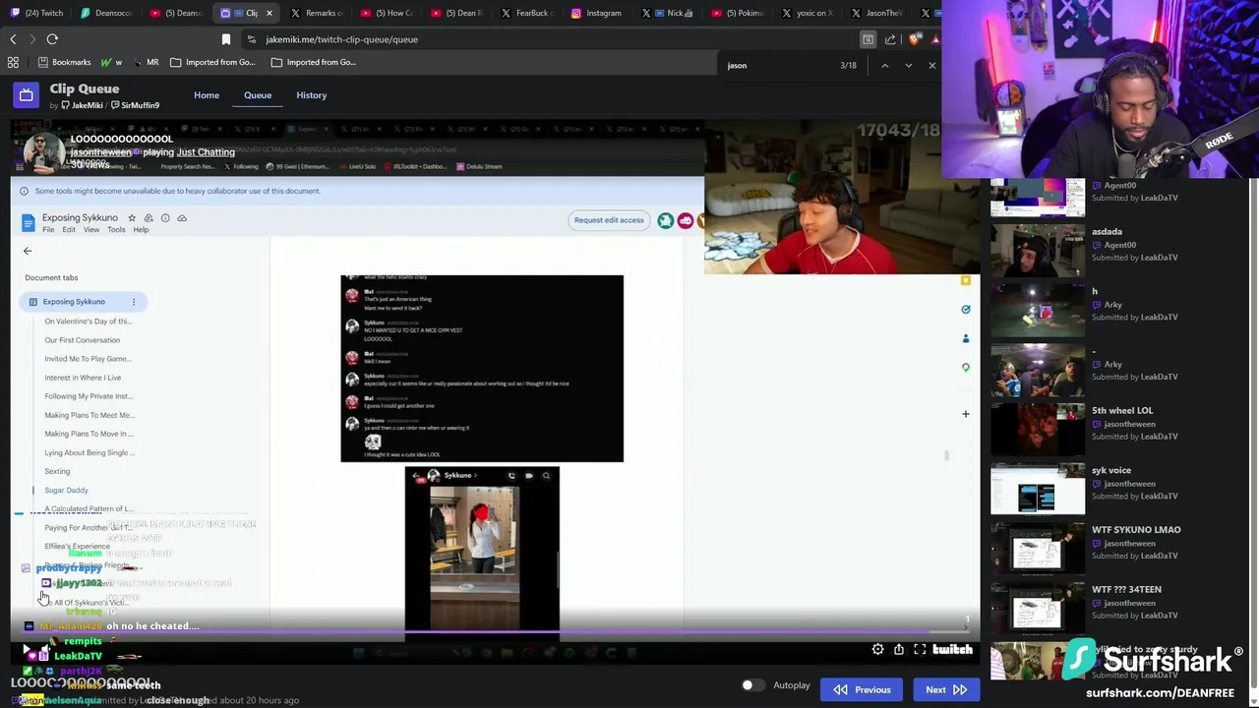This screenshot has height=708, width=1259.
Task: Reload the page with the refresh icon
Action: pyautogui.click(x=52, y=39)
